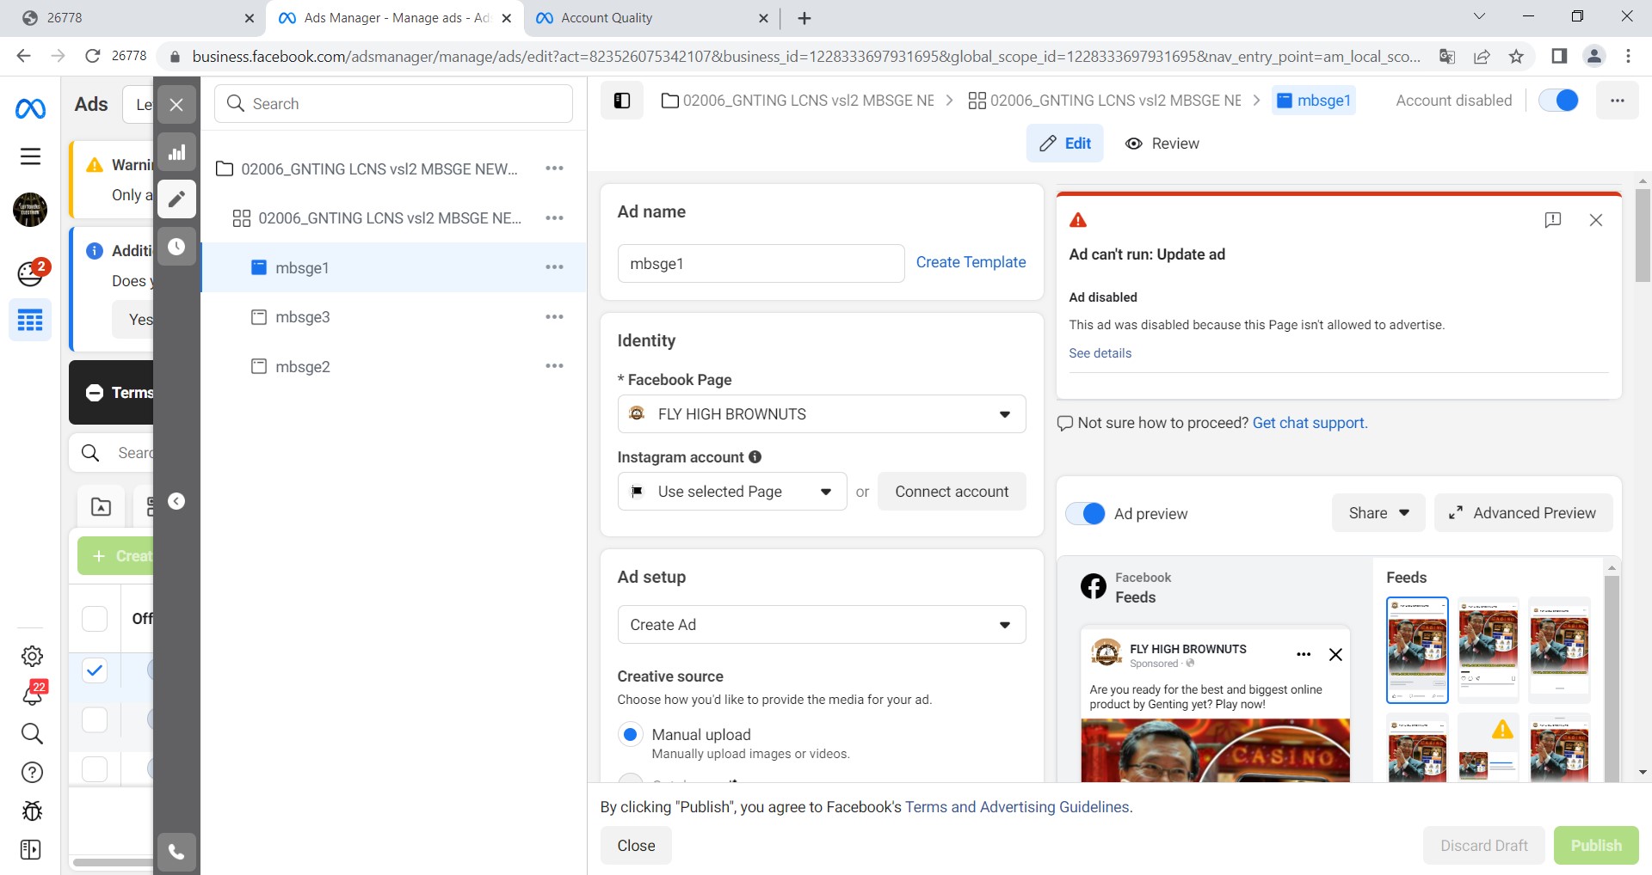1652x875 pixels.
Task: Check the header checkbox next to Off
Action: tap(95, 618)
